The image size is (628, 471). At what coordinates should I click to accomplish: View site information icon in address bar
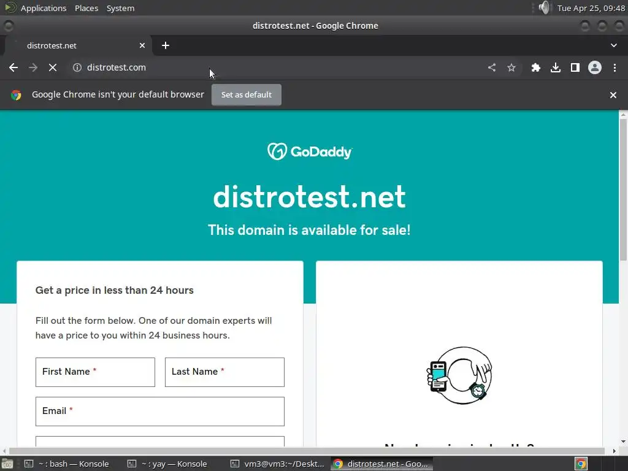[77, 67]
